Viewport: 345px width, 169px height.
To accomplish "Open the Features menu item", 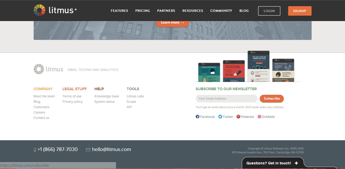I will [x=119, y=11].
